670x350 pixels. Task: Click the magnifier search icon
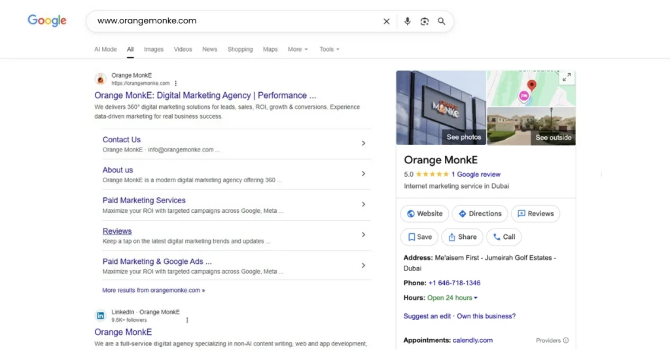pyautogui.click(x=442, y=22)
